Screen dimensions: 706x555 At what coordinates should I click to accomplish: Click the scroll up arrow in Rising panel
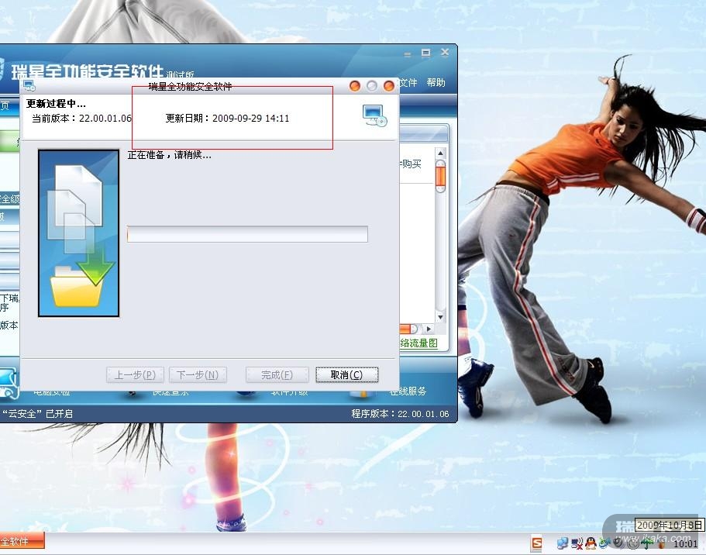pos(441,153)
